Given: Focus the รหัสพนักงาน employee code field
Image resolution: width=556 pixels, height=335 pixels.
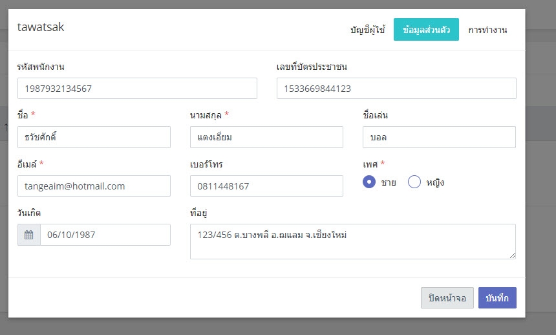Looking at the screenshot, I should pyautogui.click(x=137, y=89).
